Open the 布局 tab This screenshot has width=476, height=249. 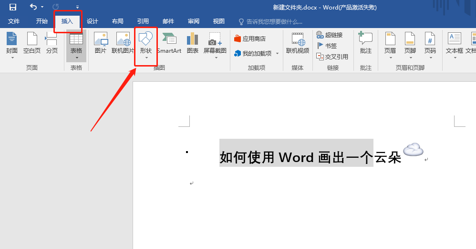pyautogui.click(x=117, y=21)
